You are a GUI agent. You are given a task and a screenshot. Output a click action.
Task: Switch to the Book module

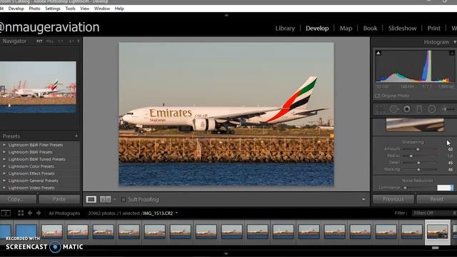(x=370, y=29)
